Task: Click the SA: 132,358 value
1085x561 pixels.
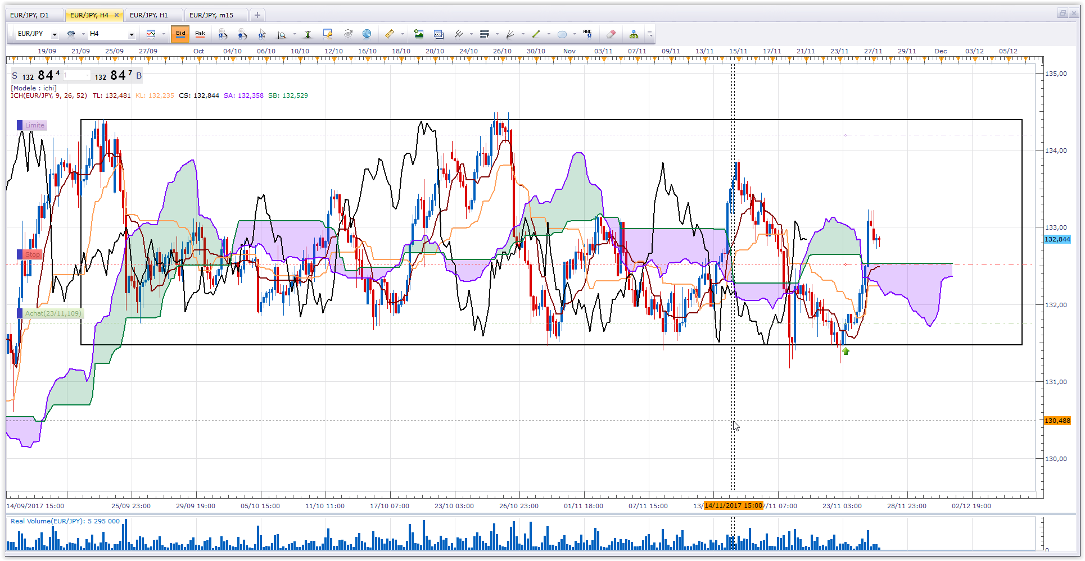Action: pos(243,95)
